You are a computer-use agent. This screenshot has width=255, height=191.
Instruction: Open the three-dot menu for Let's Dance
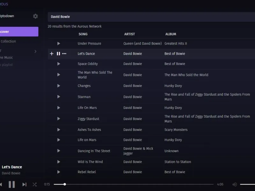[x=64, y=53]
